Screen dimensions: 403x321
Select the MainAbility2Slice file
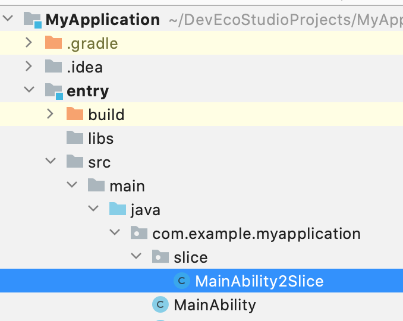259,281
